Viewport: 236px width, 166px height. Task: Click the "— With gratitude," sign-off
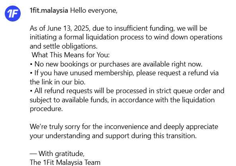57,154
